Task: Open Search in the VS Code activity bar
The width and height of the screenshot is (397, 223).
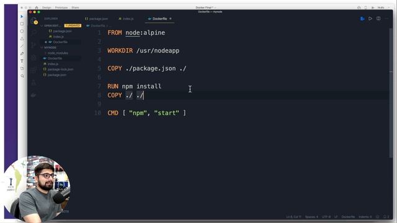Action: (33, 32)
